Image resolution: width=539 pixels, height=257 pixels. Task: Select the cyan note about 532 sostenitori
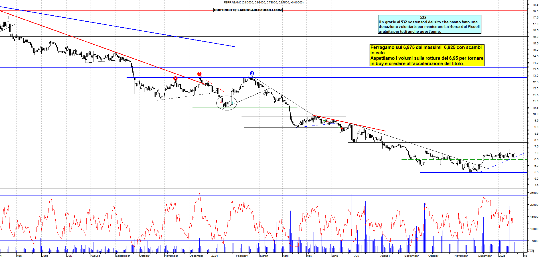pyautogui.click(x=429, y=24)
